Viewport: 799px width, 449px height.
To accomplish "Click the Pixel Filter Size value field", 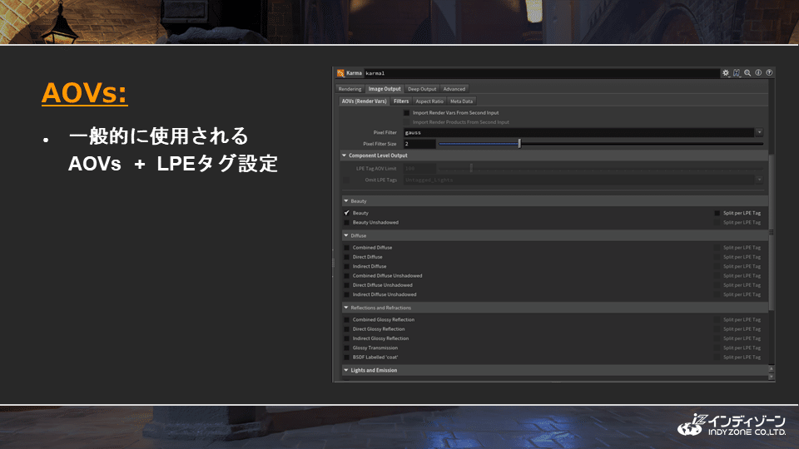I will [x=419, y=144].
